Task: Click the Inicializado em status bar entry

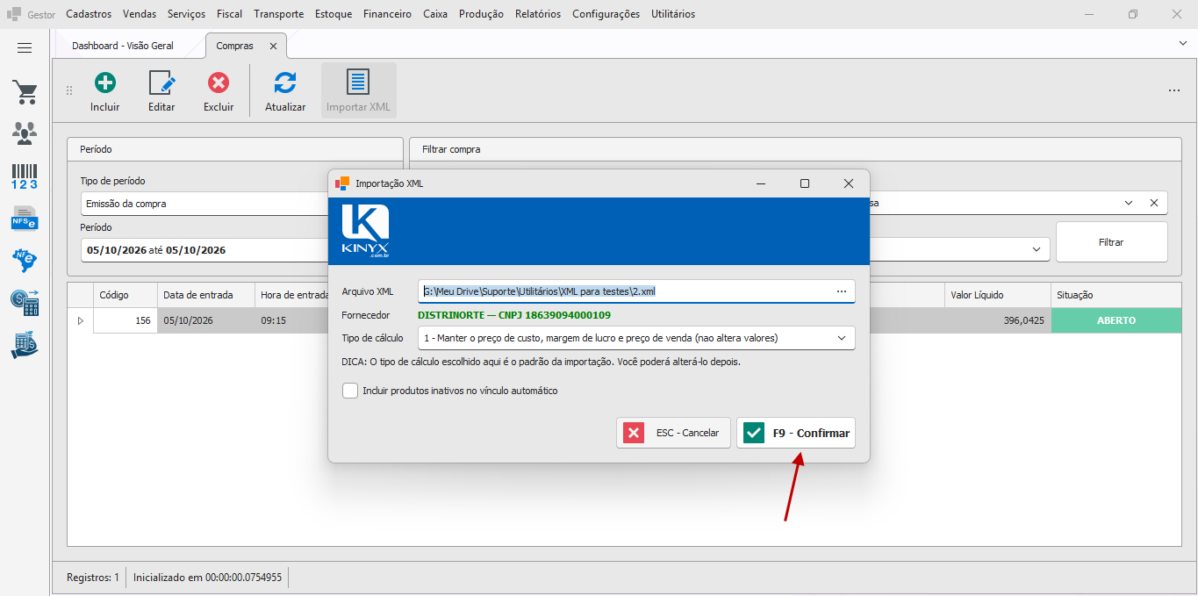Action: click(207, 578)
